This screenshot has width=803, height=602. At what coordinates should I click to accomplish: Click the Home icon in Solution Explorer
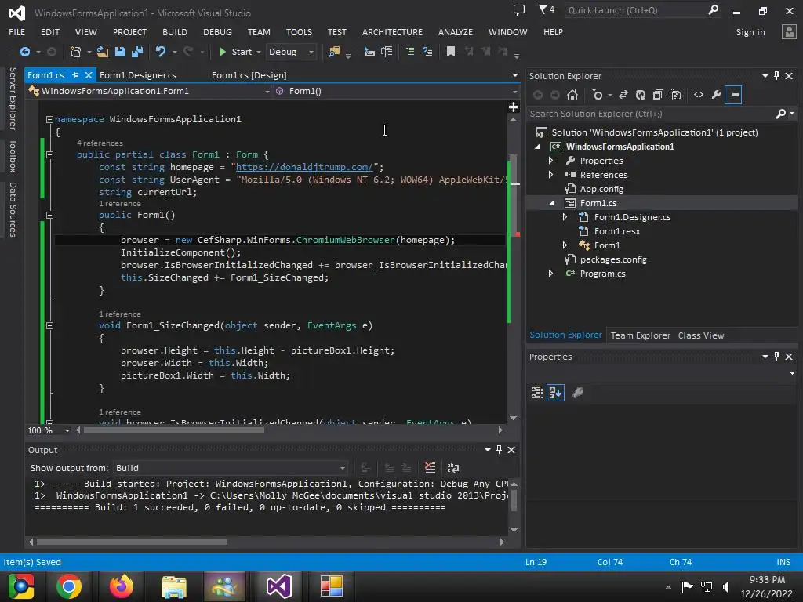click(x=572, y=95)
